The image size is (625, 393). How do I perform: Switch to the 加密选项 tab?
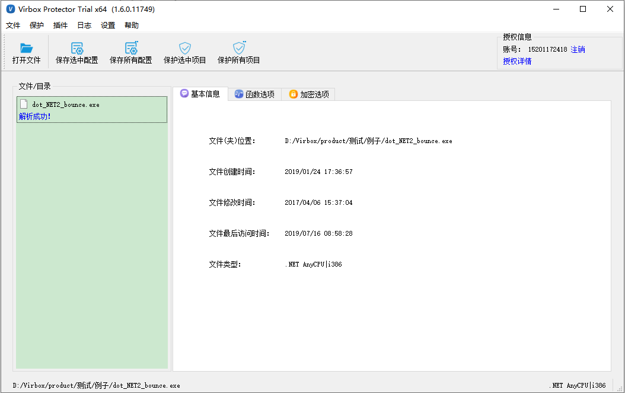(309, 94)
